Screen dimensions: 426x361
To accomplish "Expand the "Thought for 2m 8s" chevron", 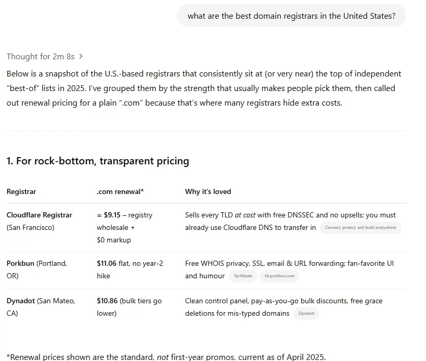I will 81,56.
